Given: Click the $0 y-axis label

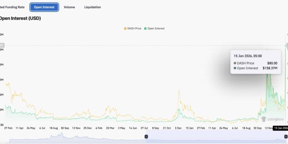Looking at the screenshot, I should 2,125.
